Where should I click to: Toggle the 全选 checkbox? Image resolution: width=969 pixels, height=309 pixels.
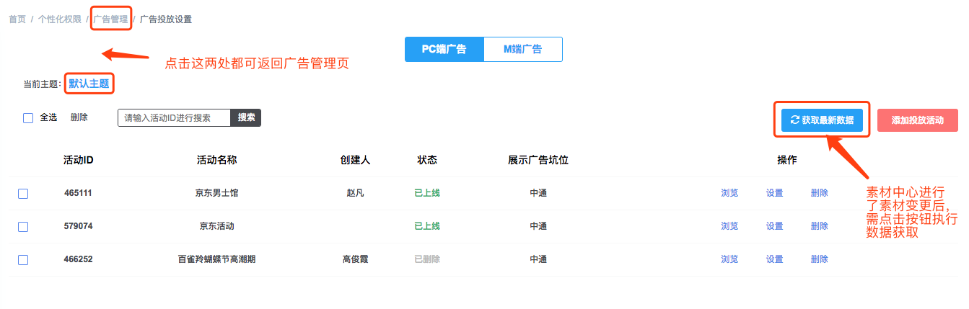pos(28,118)
